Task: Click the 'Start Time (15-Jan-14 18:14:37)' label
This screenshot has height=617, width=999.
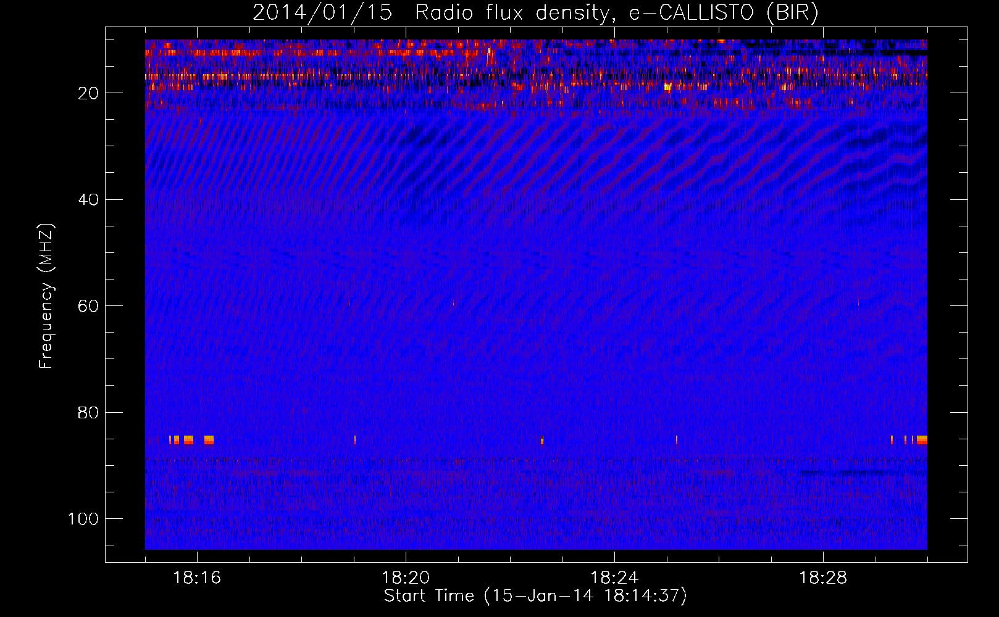Action: pos(535,596)
